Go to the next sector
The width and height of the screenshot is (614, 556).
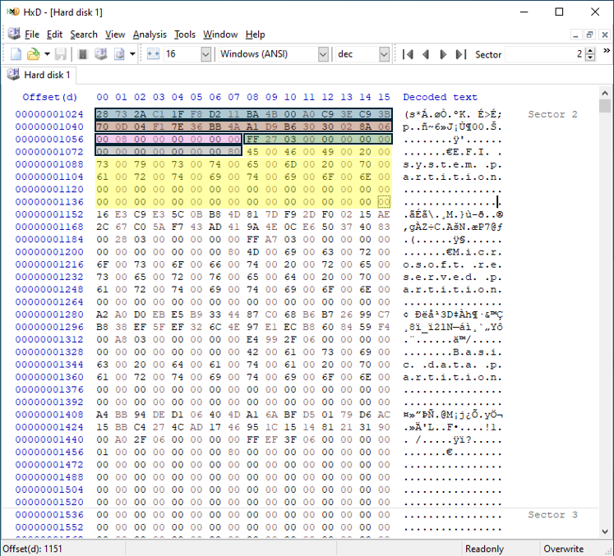[443, 54]
